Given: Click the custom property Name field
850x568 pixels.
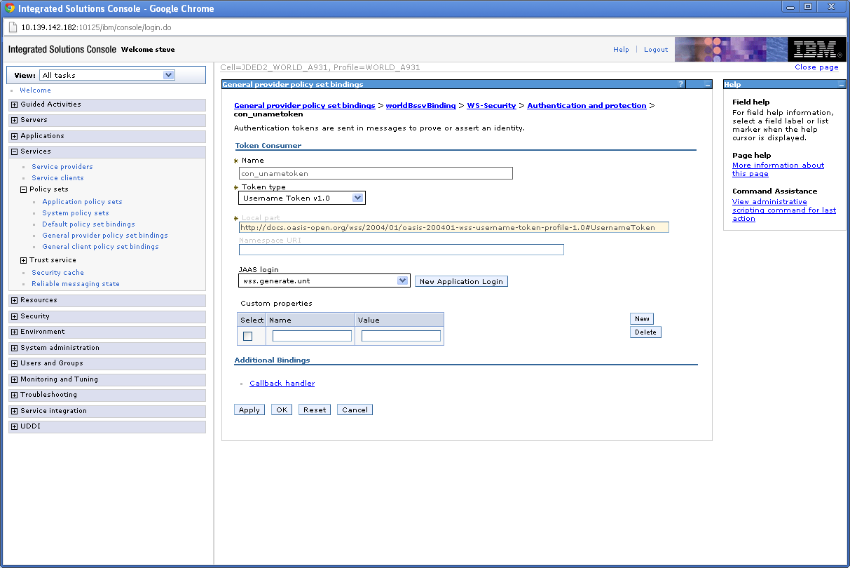Looking at the screenshot, I should click(312, 336).
